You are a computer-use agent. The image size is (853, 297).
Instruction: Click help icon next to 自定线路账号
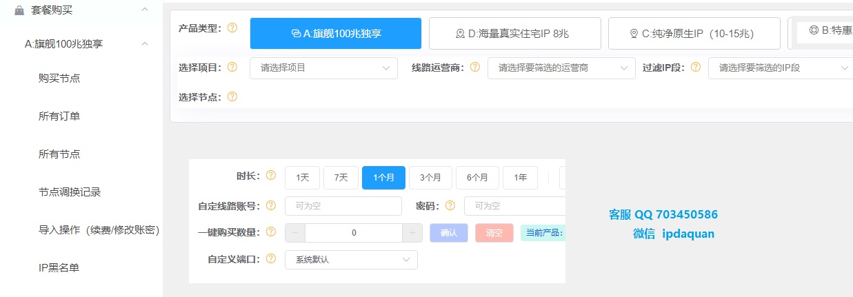(271, 205)
